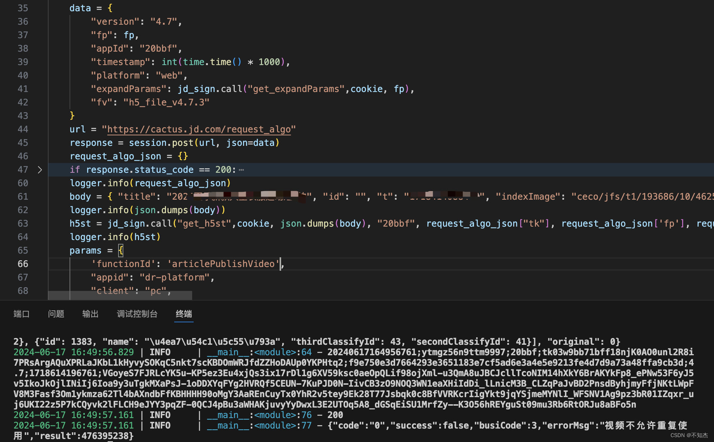Click session.post on line 45
The width and height of the screenshot is (714, 442).
point(161,143)
